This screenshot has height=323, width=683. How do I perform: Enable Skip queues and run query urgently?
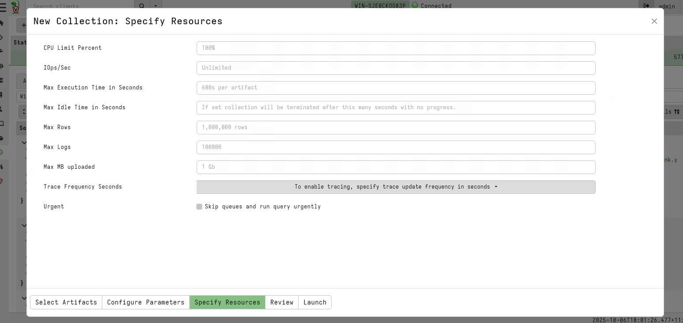coord(199,207)
